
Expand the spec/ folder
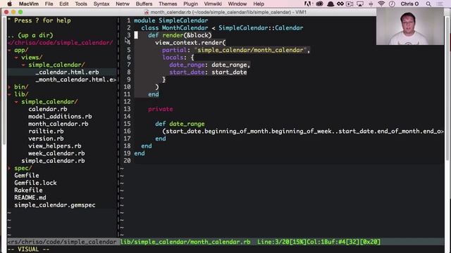point(9,168)
